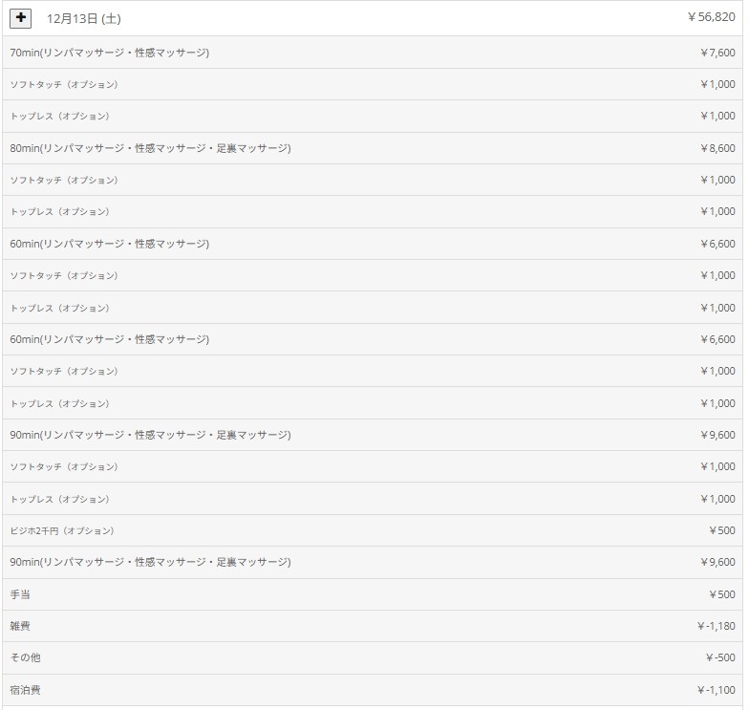The image size is (749, 710).
Task: Select the 90min row above ソフトタッチ
Action: (150, 435)
